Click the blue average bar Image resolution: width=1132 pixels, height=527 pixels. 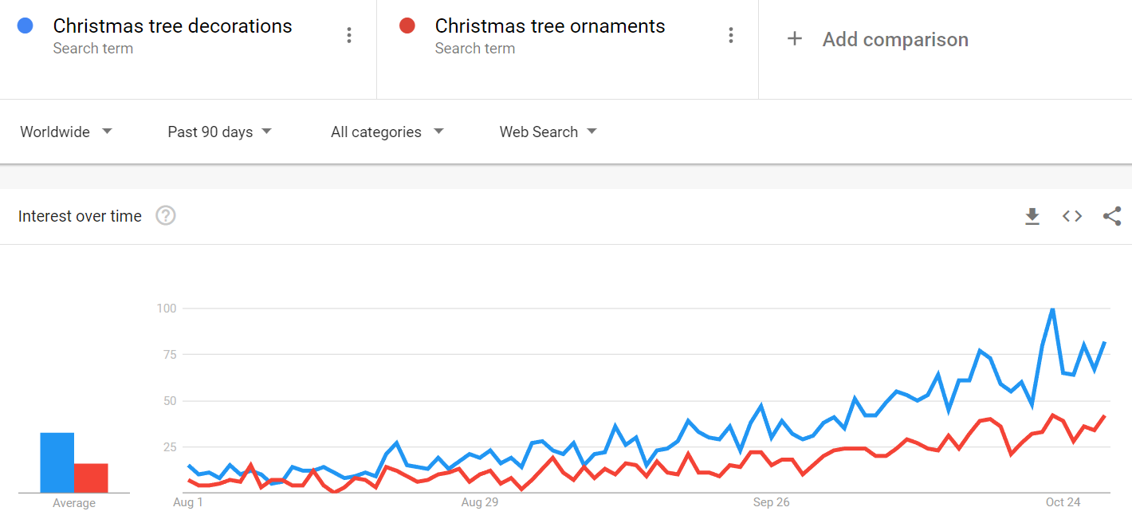pyautogui.click(x=57, y=462)
